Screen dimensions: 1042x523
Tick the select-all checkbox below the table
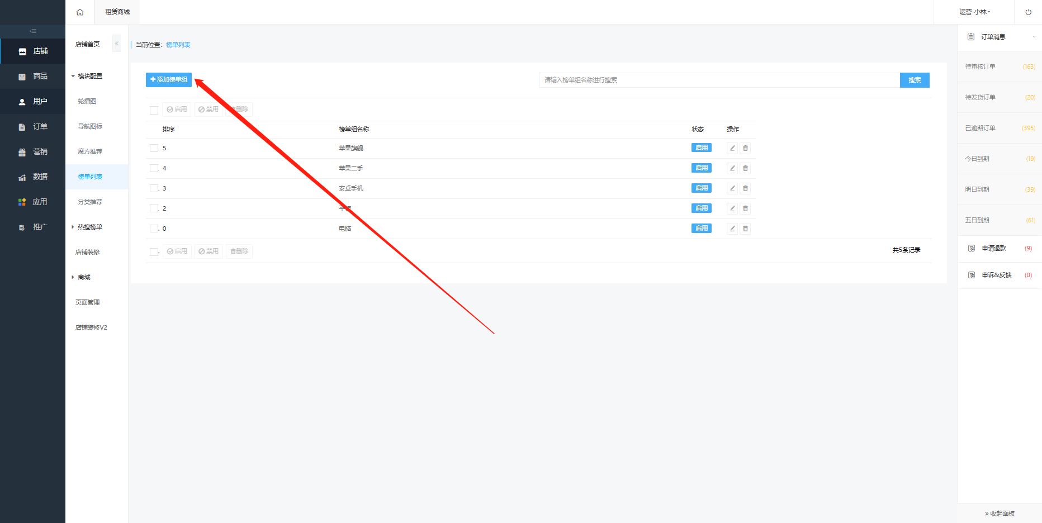(x=154, y=252)
